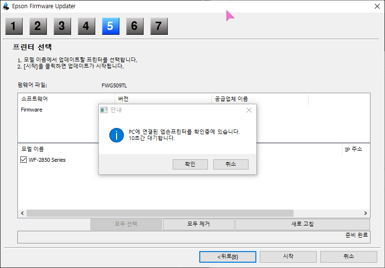Click bottom 취소 button of updater
The width and height of the screenshot is (385, 268).
349,257
